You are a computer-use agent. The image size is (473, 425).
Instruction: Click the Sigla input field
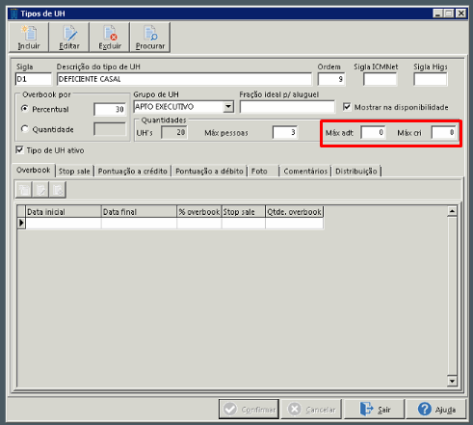34,79
